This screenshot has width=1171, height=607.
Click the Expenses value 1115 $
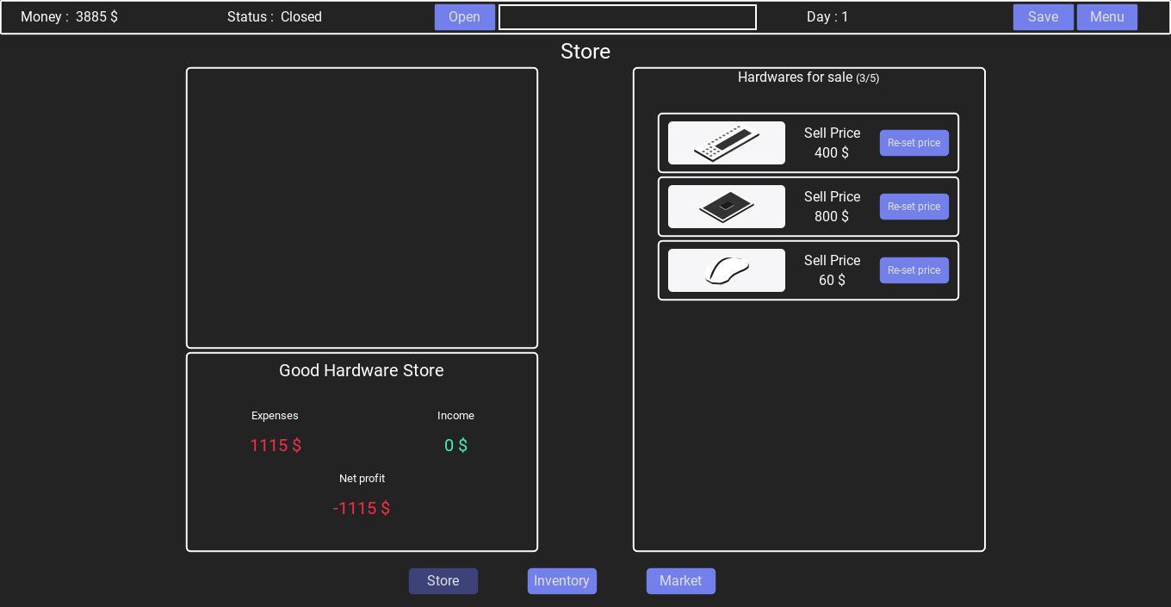pyautogui.click(x=276, y=445)
